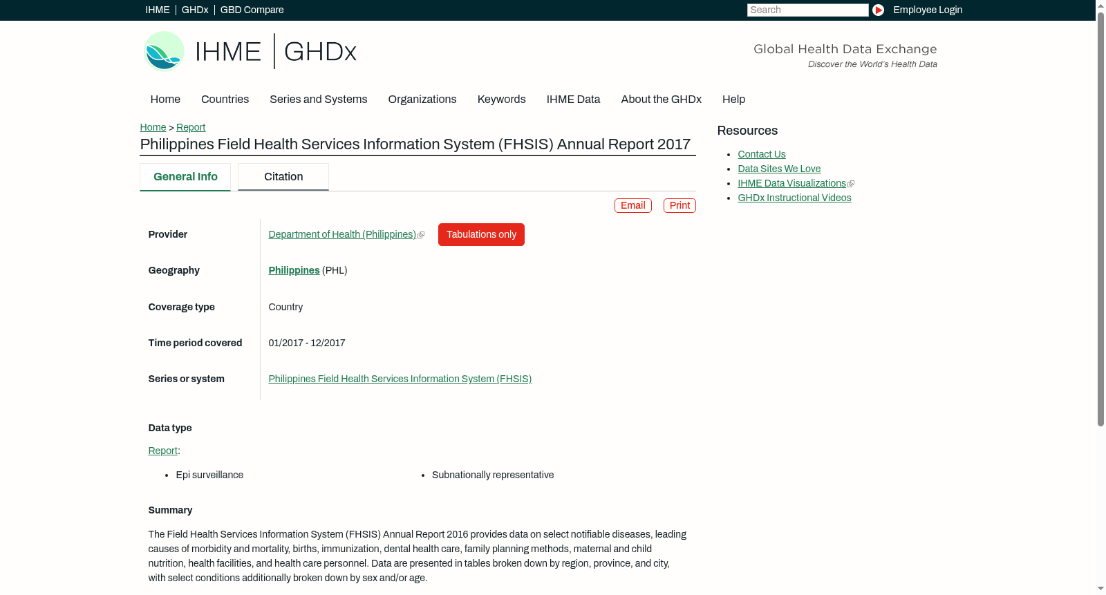The width and height of the screenshot is (1106, 595).
Task: Click 'Epi surveillance' list item
Action: (x=209, y=475)
